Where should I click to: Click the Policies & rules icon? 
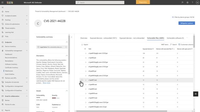coord(2,105)
